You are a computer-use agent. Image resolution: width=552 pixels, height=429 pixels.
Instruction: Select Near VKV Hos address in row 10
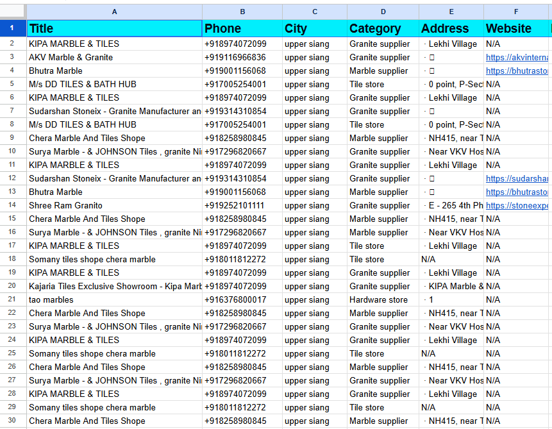click(x=451, y=151)
